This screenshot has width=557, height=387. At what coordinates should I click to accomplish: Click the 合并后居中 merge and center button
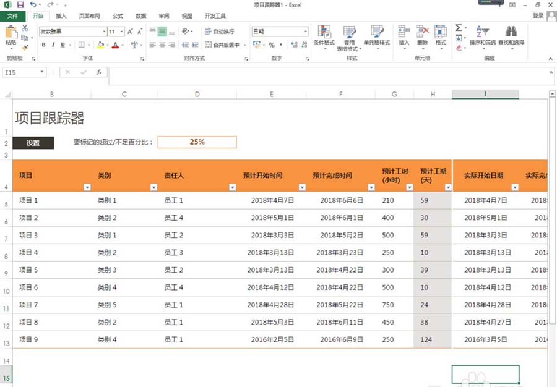(x=222, y=45)
